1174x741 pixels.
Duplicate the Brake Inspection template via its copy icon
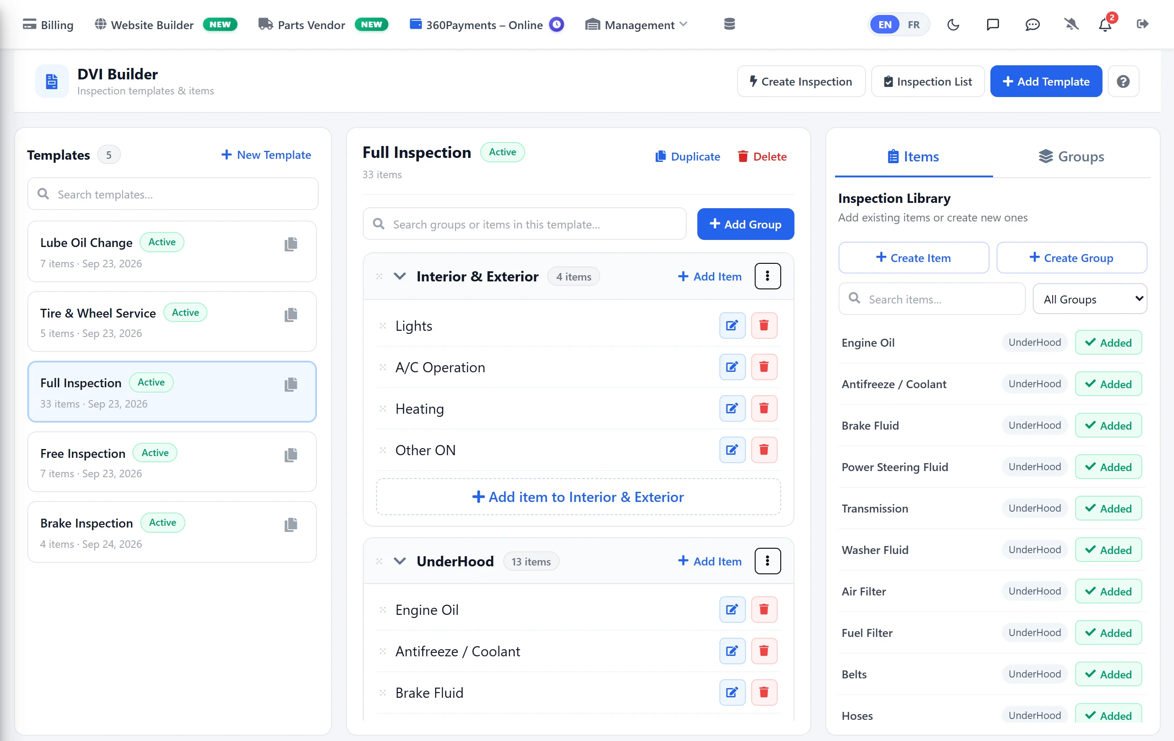291,524
